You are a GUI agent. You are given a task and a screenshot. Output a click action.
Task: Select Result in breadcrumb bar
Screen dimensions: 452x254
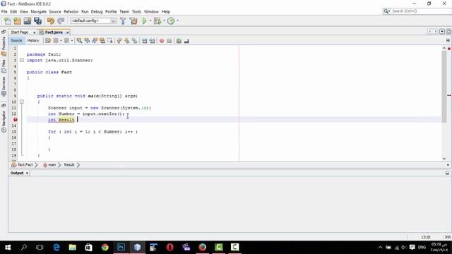pos(69,164)
